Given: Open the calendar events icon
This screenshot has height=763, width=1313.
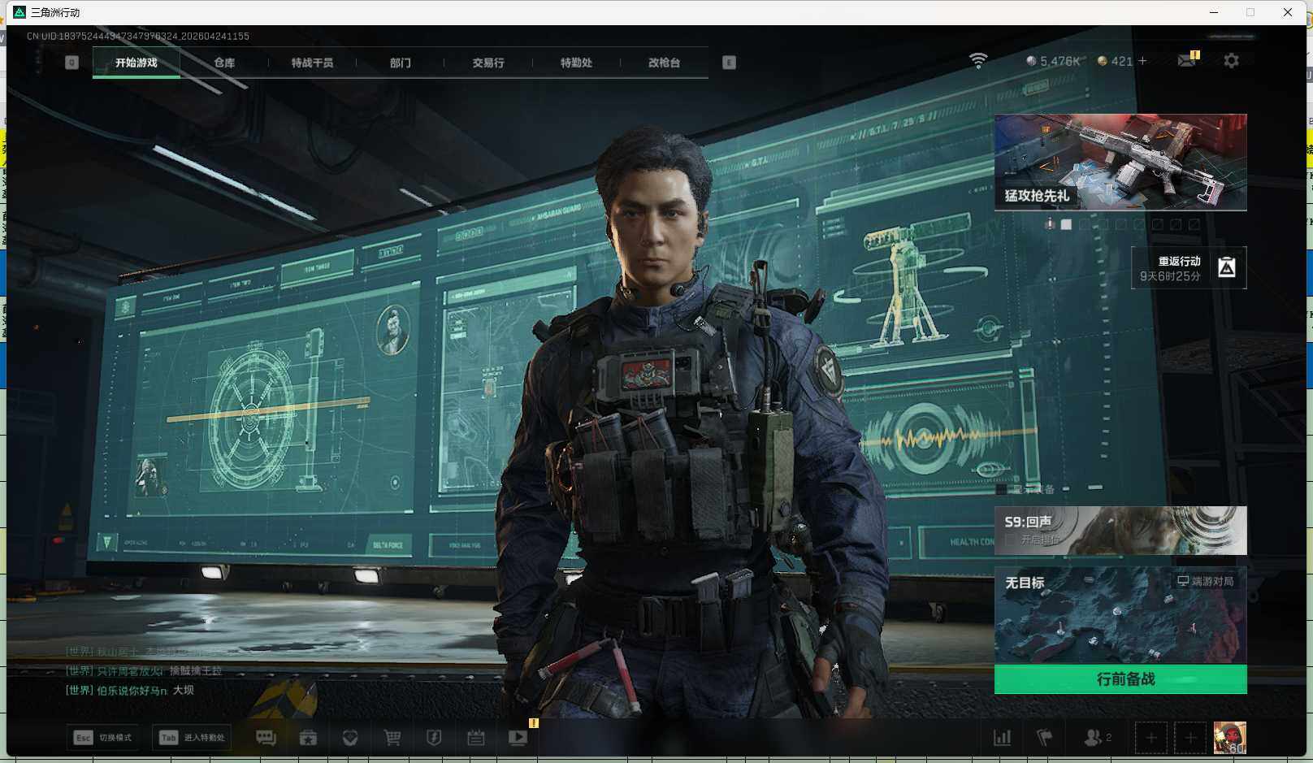Looking at the screenshot, I should [x=476, y=738].
